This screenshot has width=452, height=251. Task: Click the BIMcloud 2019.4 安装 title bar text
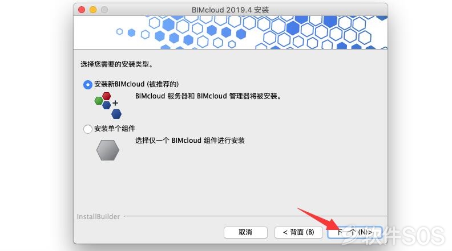[x=231, y=10]
